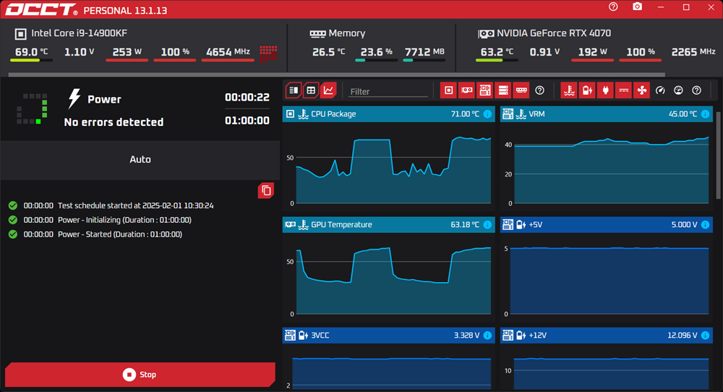Click the NVIDIA GeForce RTX 4070 GPU icon
This screenshot has height=392, width=723.
[x=486, y=34]
